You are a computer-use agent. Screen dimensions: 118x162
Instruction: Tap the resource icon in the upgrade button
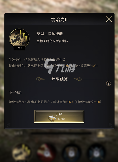click(52, 119)
